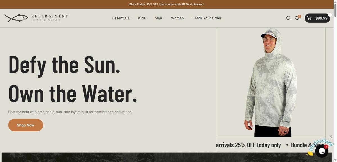Click the shopping cart icon
This screenshot has height=162, width=337.
309,18
